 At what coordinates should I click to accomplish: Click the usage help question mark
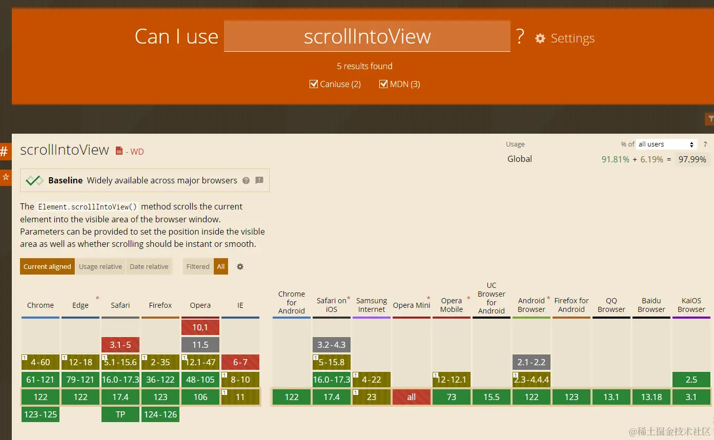point(705,144)
